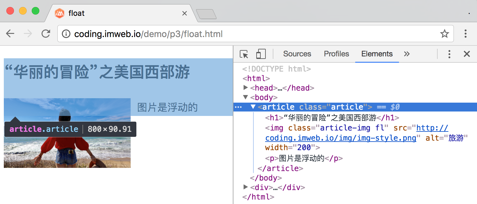This screenshot has height=204, width=477.
Task: Click the address bar URL
Action: click(x=148, y=34)
